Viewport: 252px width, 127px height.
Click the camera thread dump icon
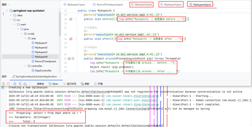click(15, 84)
